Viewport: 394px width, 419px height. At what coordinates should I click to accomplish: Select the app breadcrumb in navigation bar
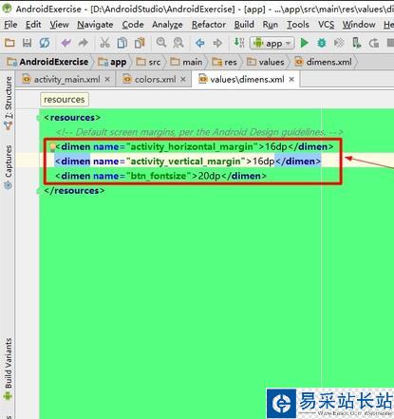pyautogui.click(x=112, y=62)
